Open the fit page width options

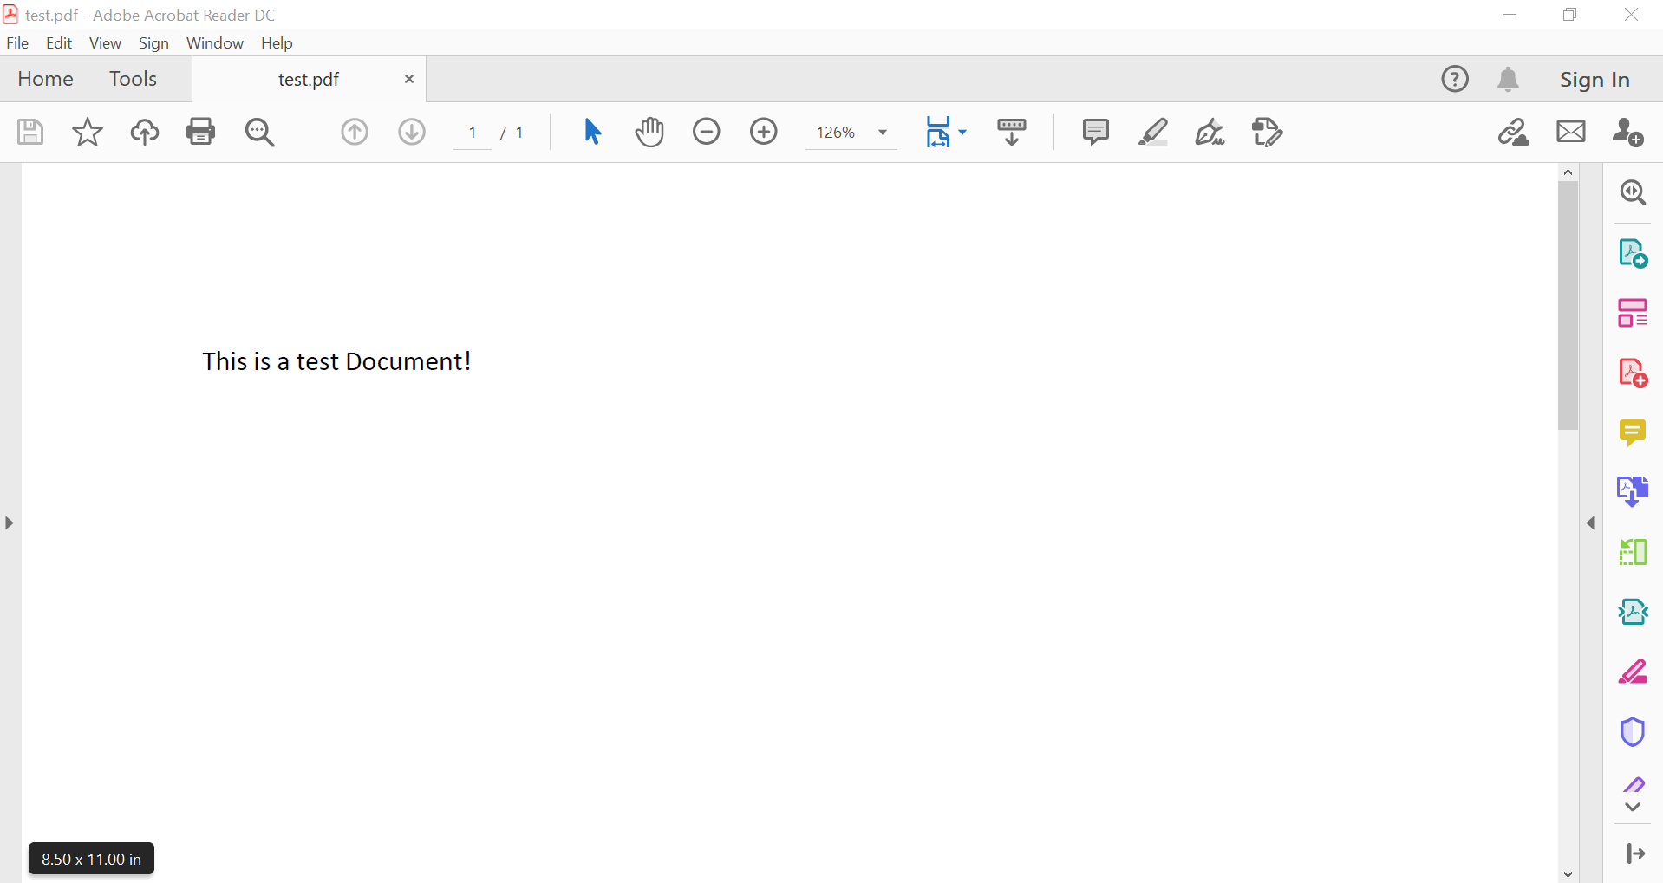pos(946,132)
